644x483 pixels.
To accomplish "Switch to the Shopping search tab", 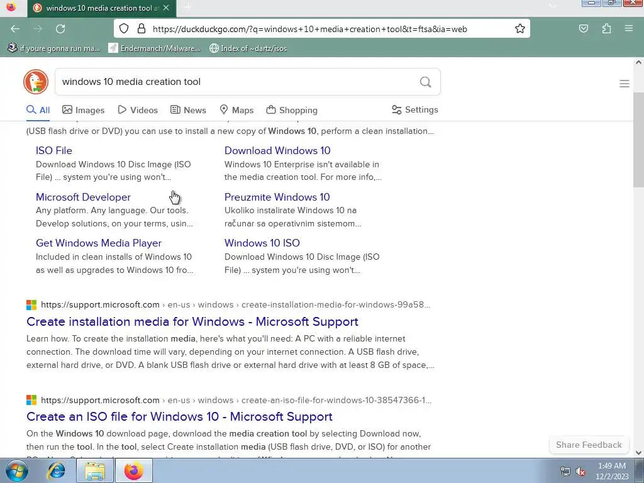I will click(292, 110).
